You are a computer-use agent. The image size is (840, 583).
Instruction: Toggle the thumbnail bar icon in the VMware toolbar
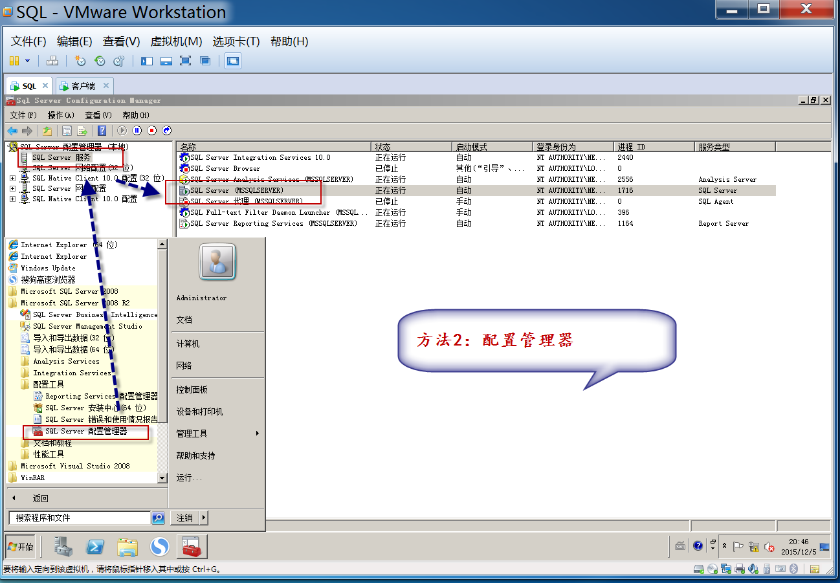point(166,61)
